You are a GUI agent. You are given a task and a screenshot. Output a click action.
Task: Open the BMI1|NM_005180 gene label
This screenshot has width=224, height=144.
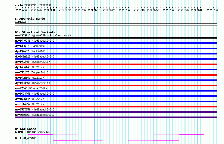pyautogui.click(x=26, y=138)
